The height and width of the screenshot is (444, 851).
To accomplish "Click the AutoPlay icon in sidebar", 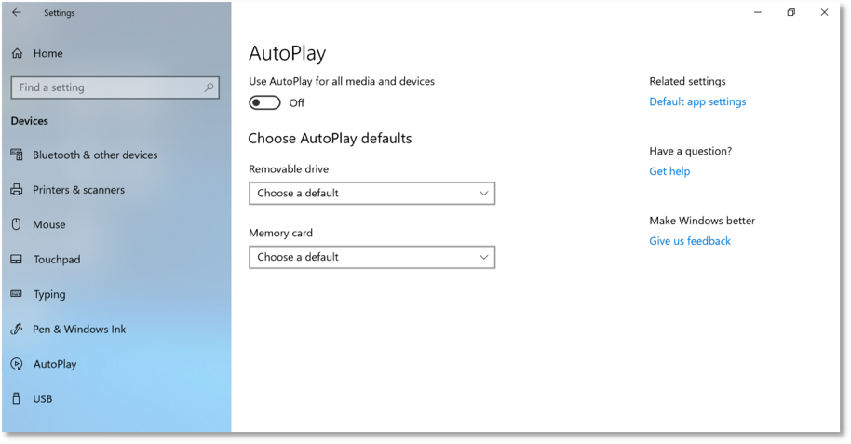I will point(17,364).
